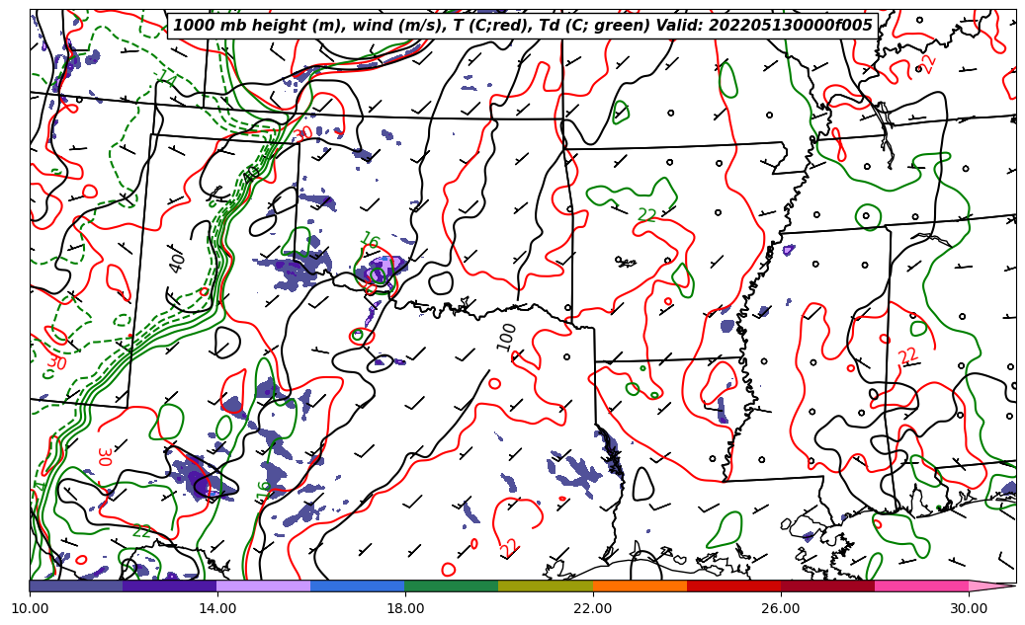
Task: Click the map title text box
Action: pos(523,26)
